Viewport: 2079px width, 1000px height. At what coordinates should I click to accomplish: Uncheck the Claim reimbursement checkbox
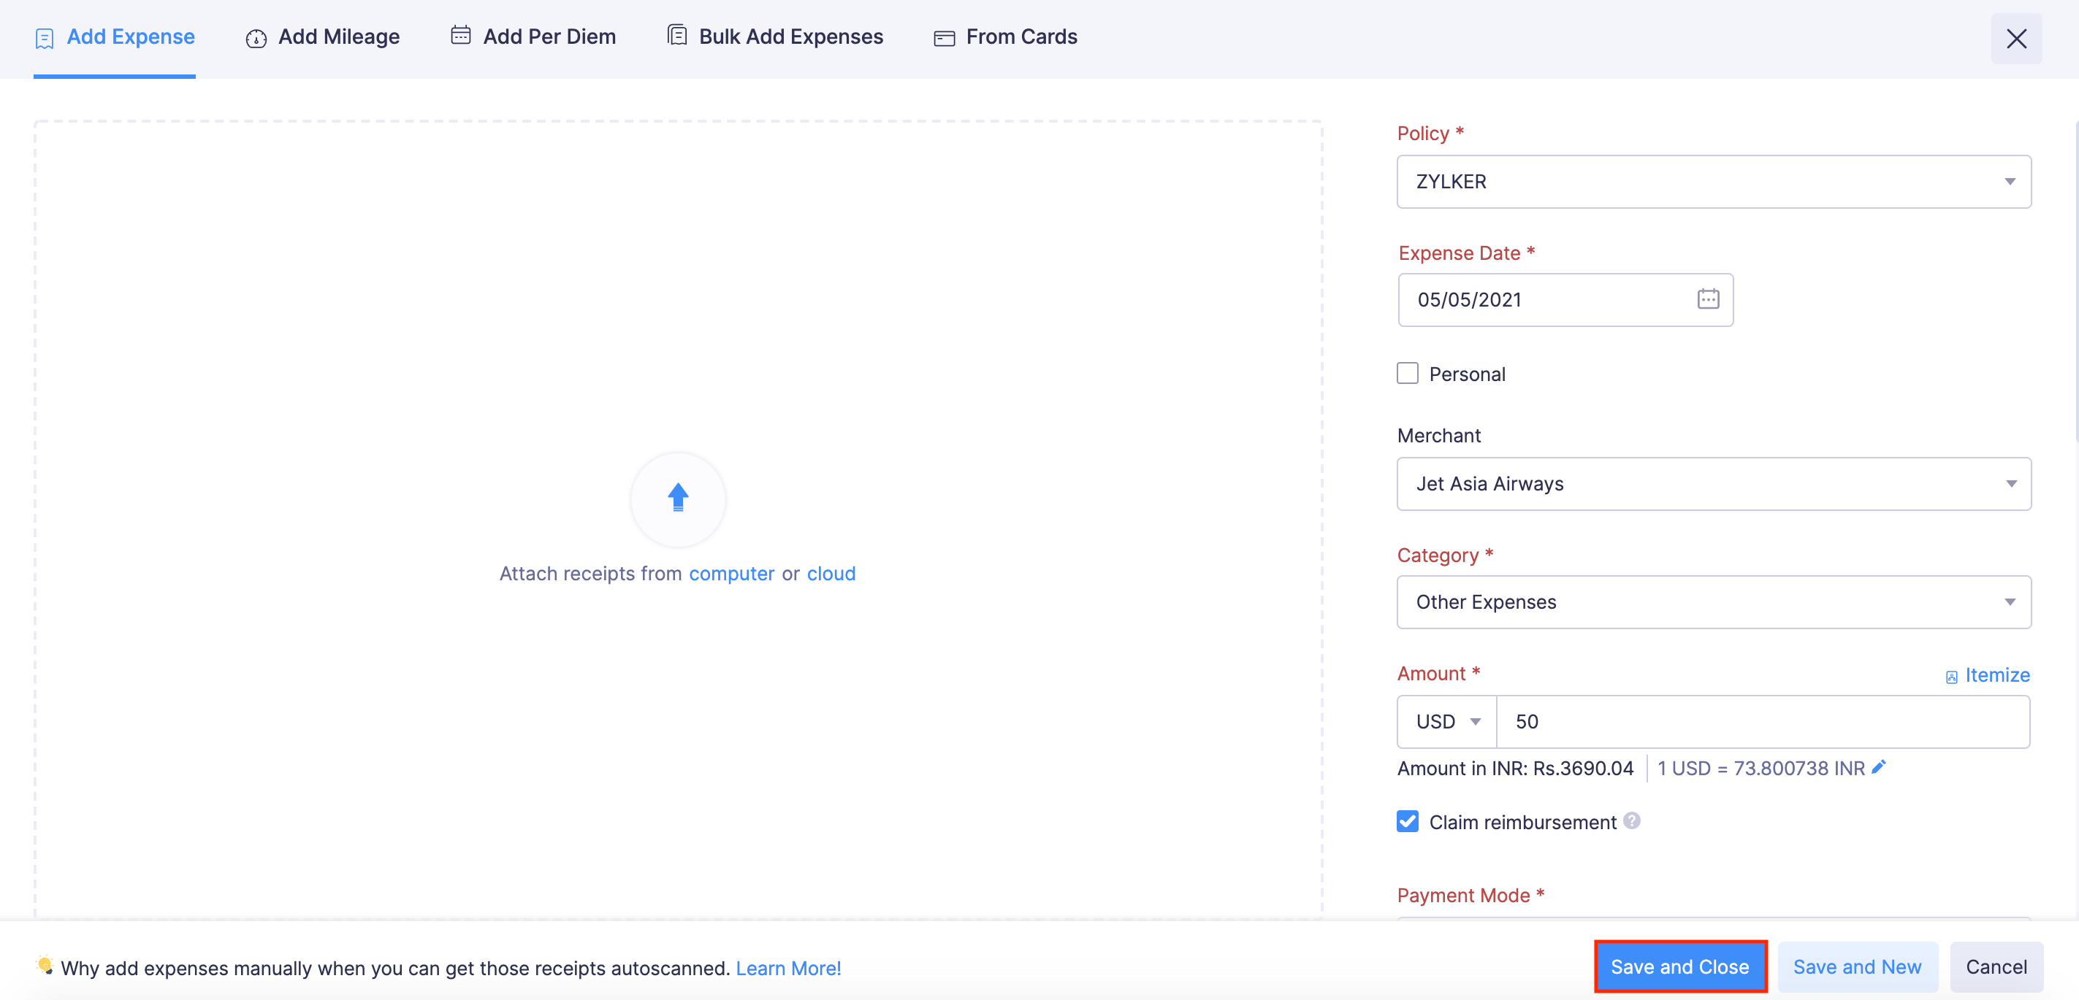1408,821
